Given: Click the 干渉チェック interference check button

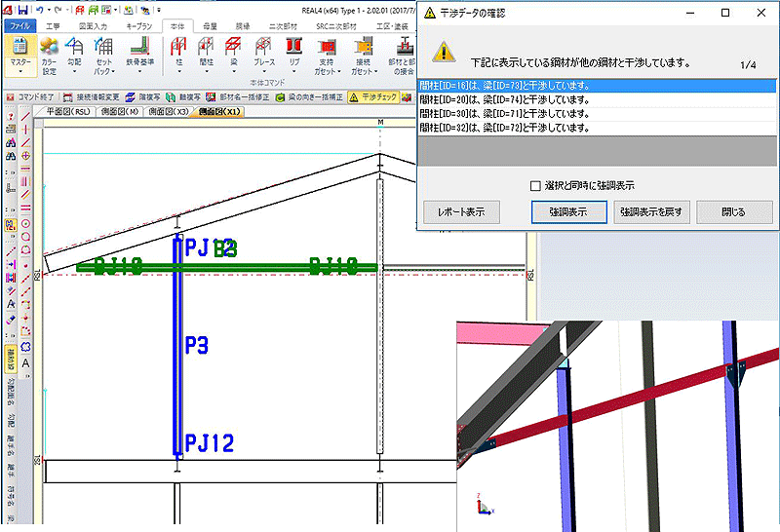Looking at the screenshot, I should pos(371,97).
